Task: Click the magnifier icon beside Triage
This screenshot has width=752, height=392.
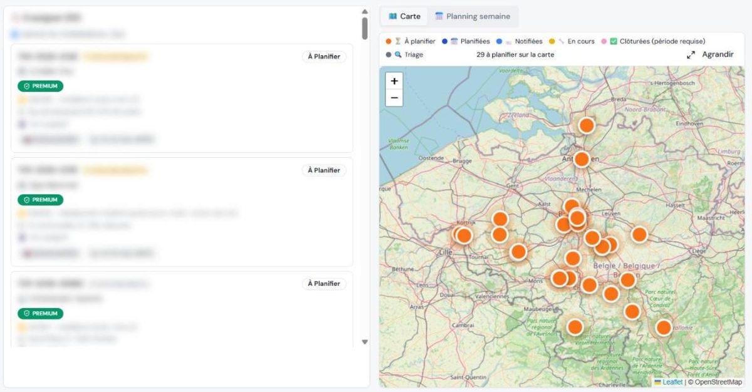Action: click(x=398, y=54)
